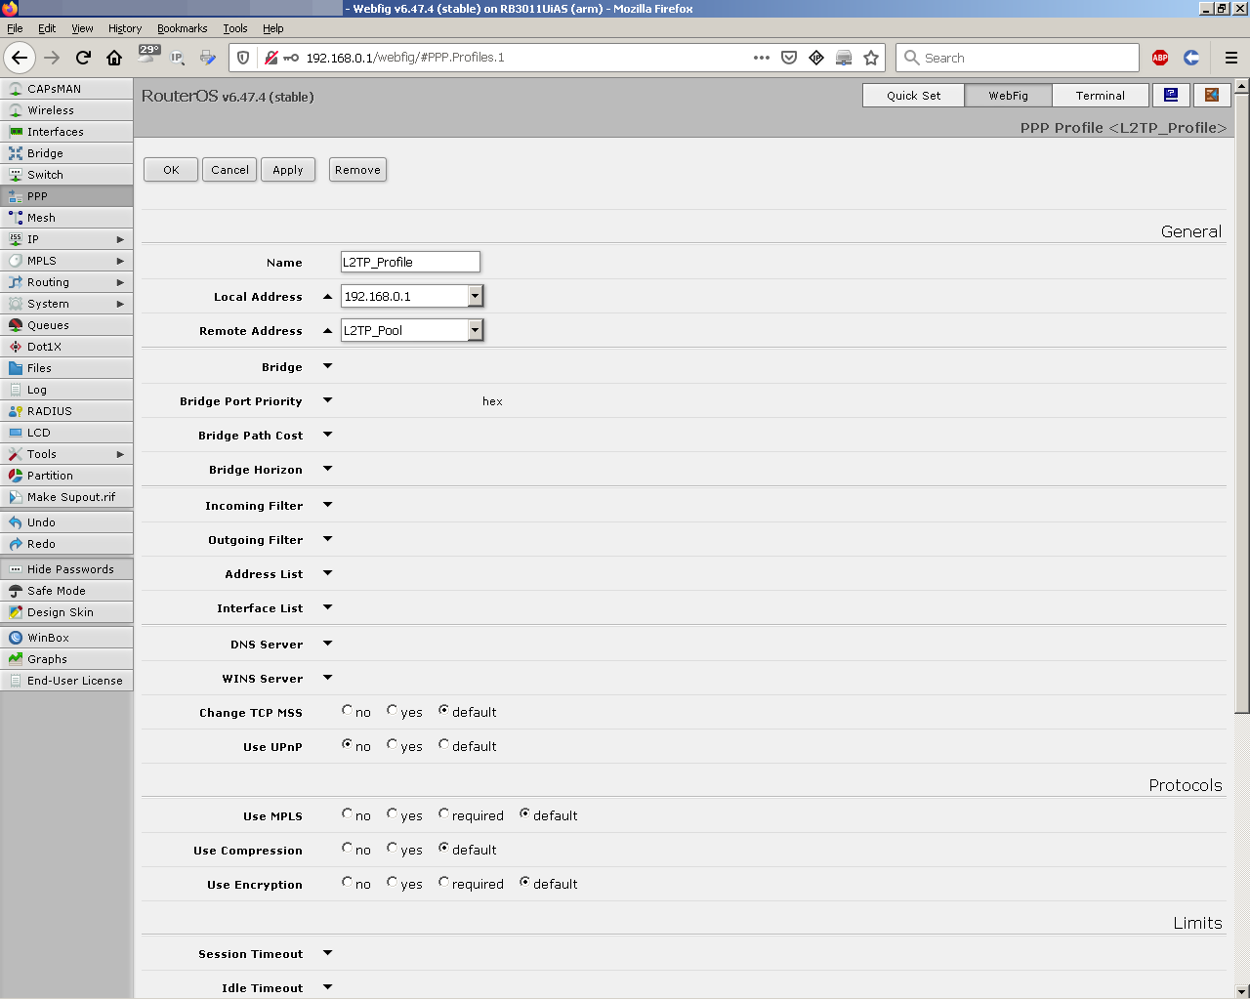Viewport: 1250px width, 1000px height.
Task: Open the Tools menu in Firefox
Action: pyautogui.click(x=235, y=28)
